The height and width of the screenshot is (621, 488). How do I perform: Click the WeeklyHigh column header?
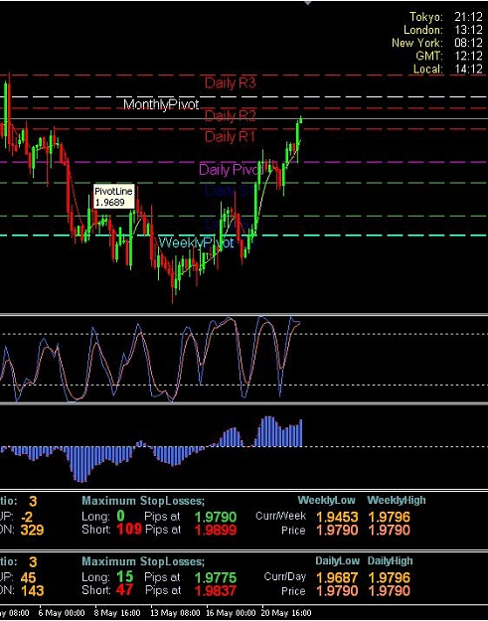[397, 500]
